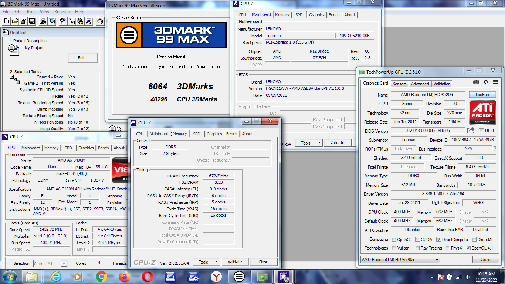The width and height of the screenshot is (505, 284).
Task: Switch to the Sensors tab in GPU-Z
Action: click(x=399, y=84)
